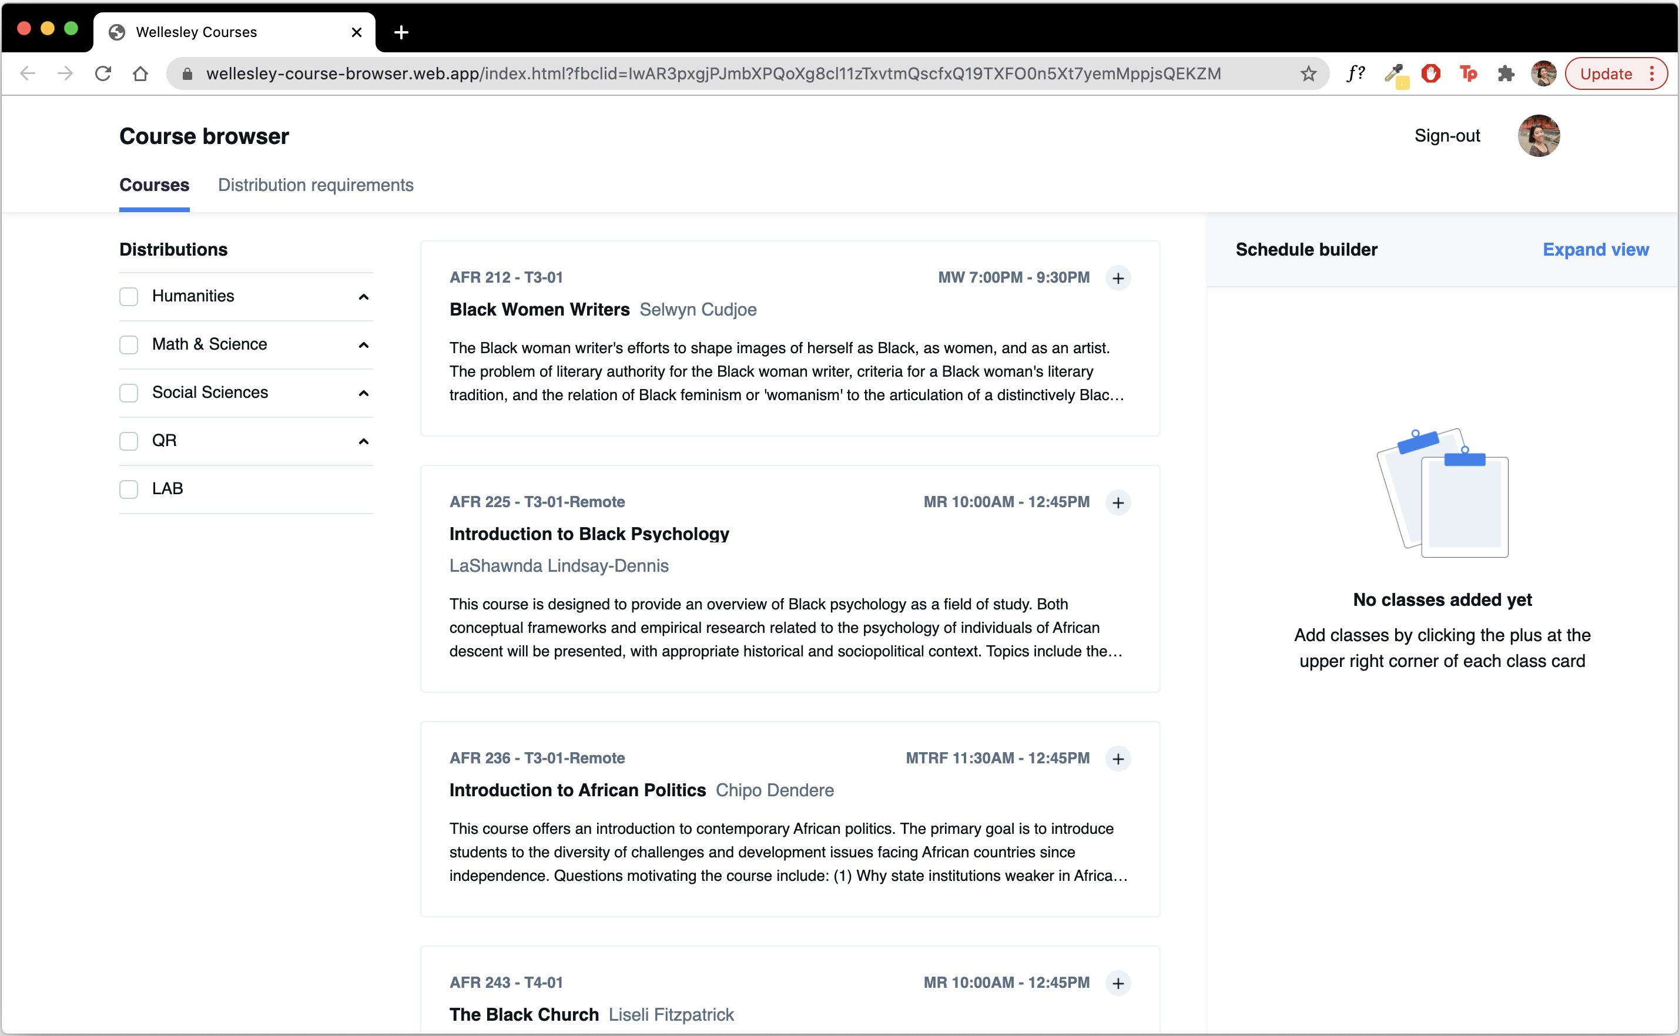
Task: Click Expand view in Schedule builder
Action: point(1595,249)
